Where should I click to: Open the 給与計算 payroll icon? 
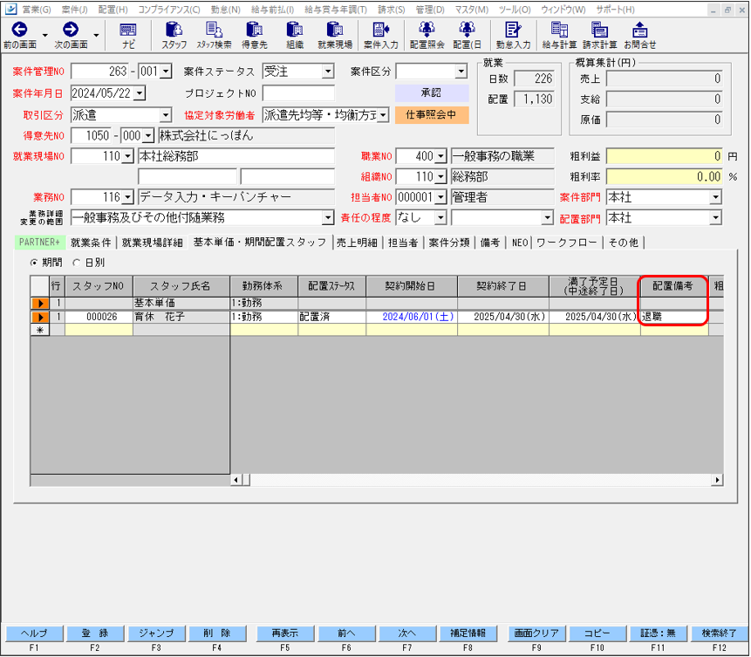tap(559, 31)
